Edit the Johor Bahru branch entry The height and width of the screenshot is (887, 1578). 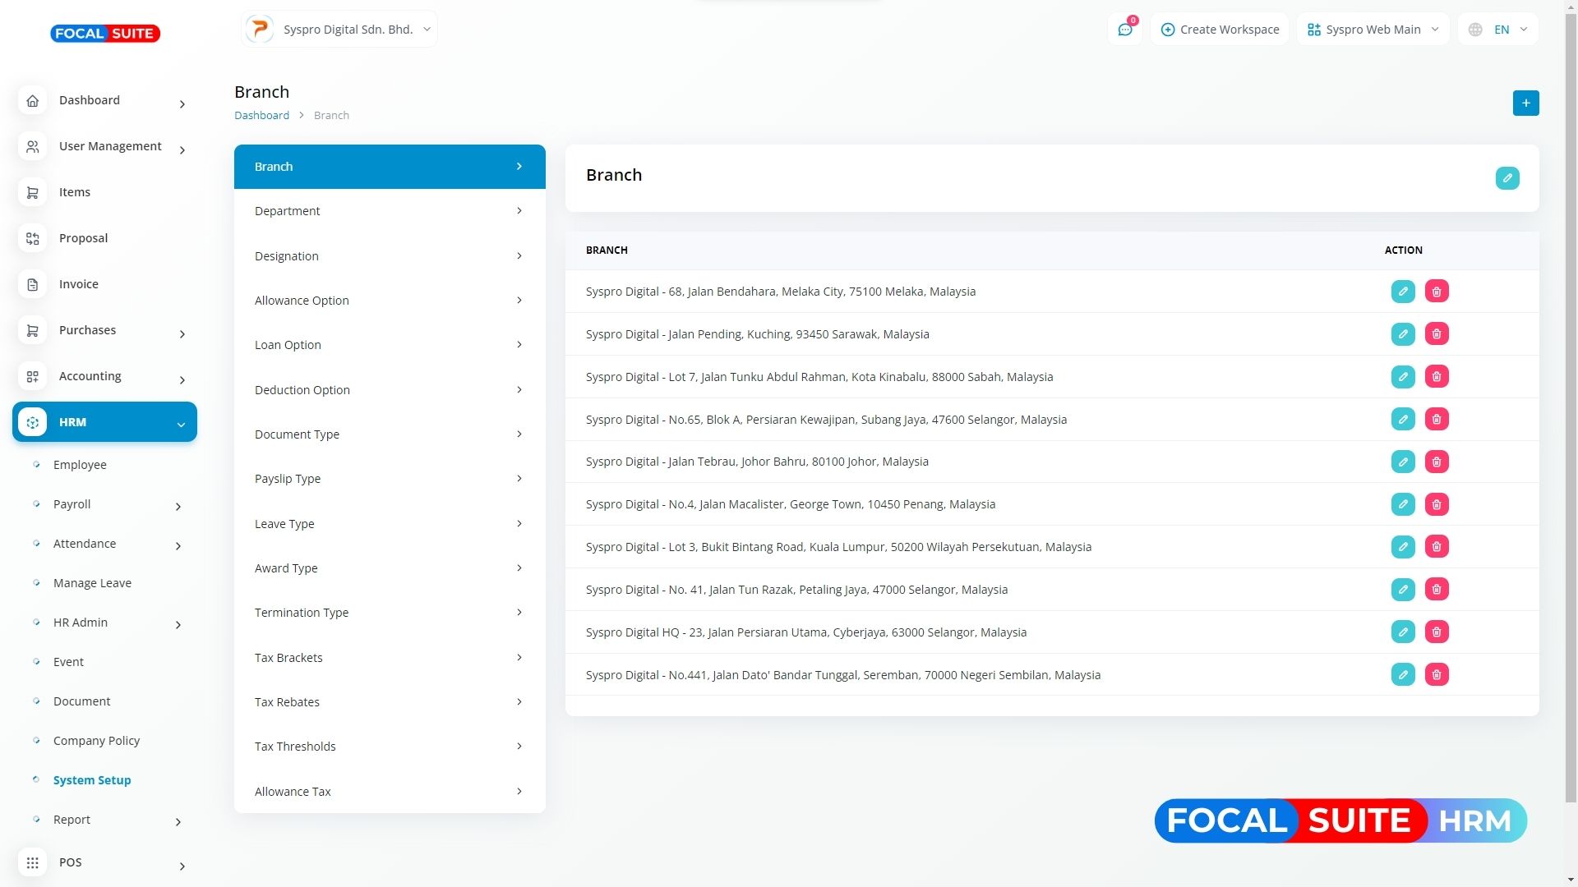coord(1403,462)
